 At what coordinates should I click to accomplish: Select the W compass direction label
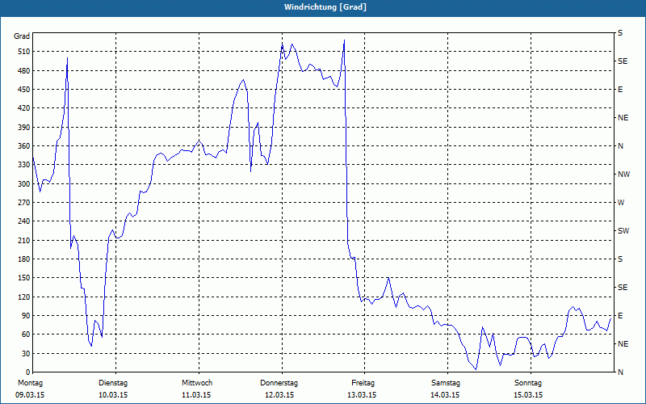[621, 203]
